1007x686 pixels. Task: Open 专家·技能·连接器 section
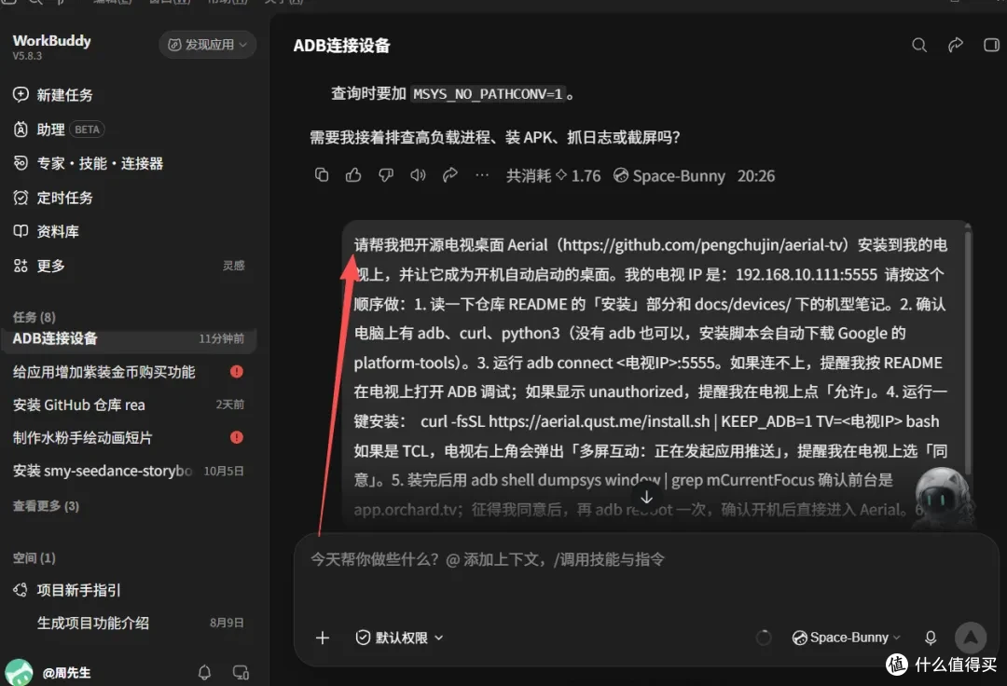88,164
